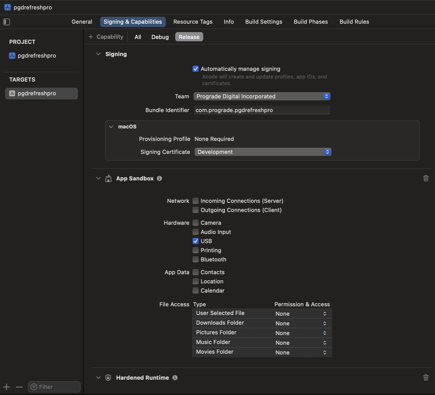Remove selected target with minus icon
Viewport: 435px width, 395px height.
pos(19,387)
